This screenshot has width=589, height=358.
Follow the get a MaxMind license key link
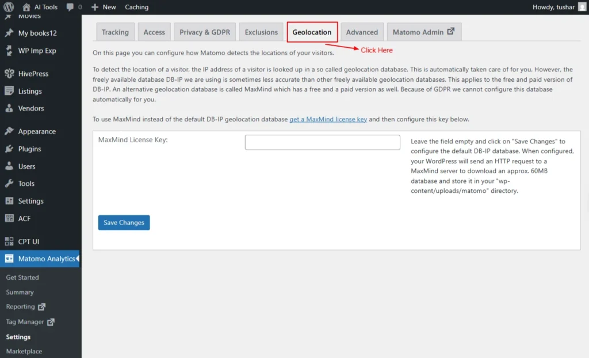tap(328, 119)
